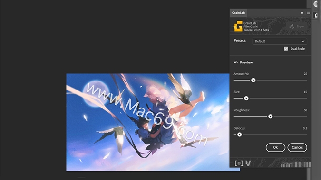The height and width of the screenshot is (180, 321).
Task: Click the second collapsed dock icon at right edge
Action: click(x=315, y=16)
